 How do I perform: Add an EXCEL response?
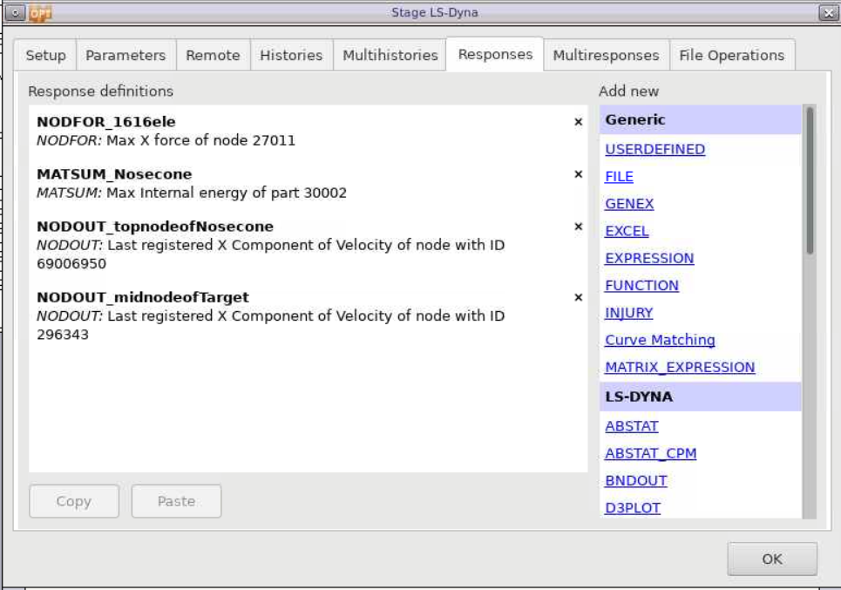[627, 231]
